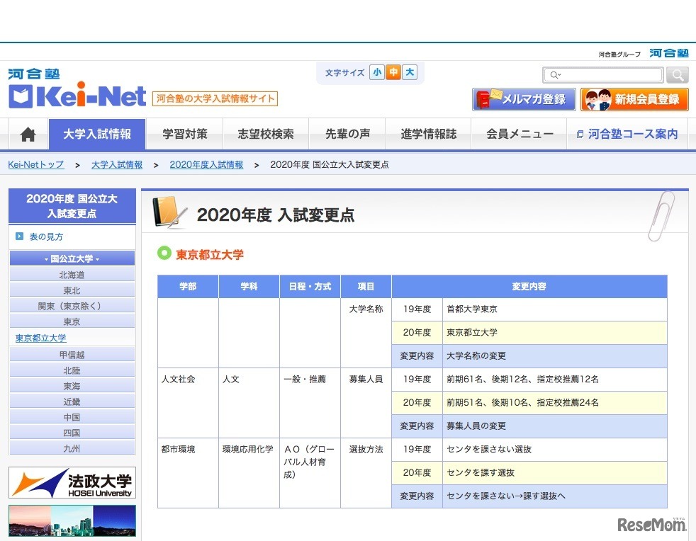This screenshot has height=541, width=696.
Task: Switch font size to 小
Action: pos(376,72)
